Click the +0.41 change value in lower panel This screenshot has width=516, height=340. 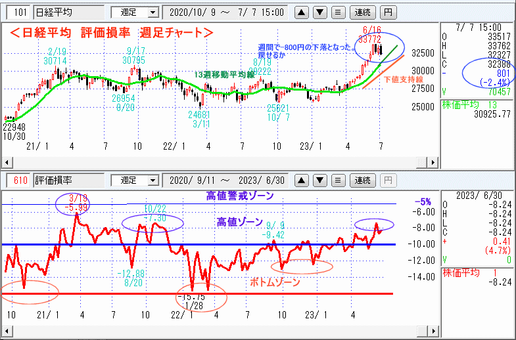point(502,242)
